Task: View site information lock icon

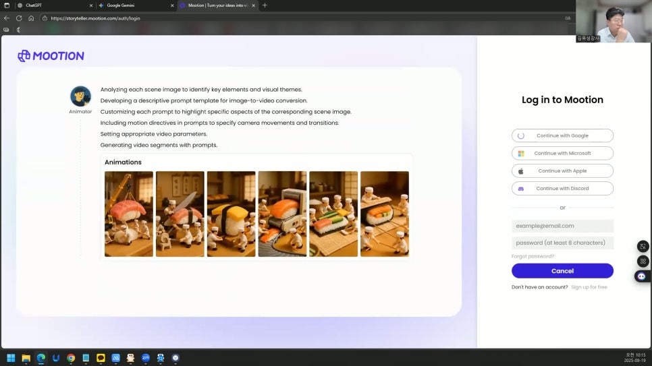Action: tap(45, 18)
